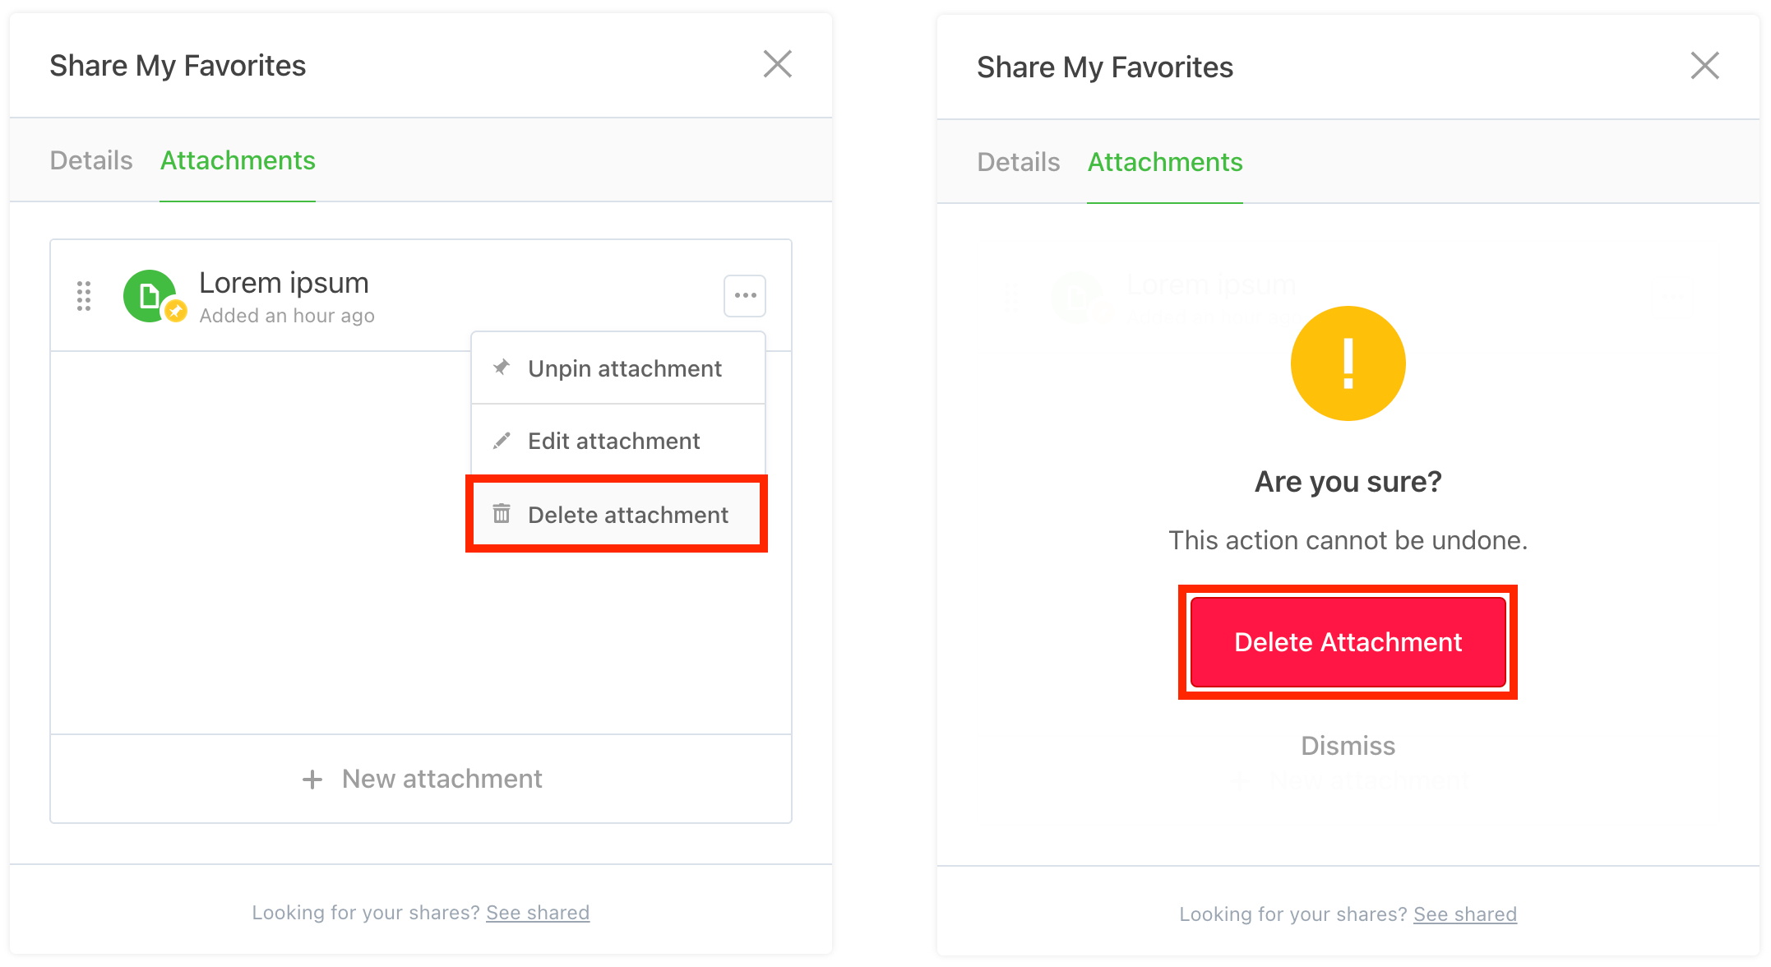Open the three-dot attachment options menu

(745, 296)
